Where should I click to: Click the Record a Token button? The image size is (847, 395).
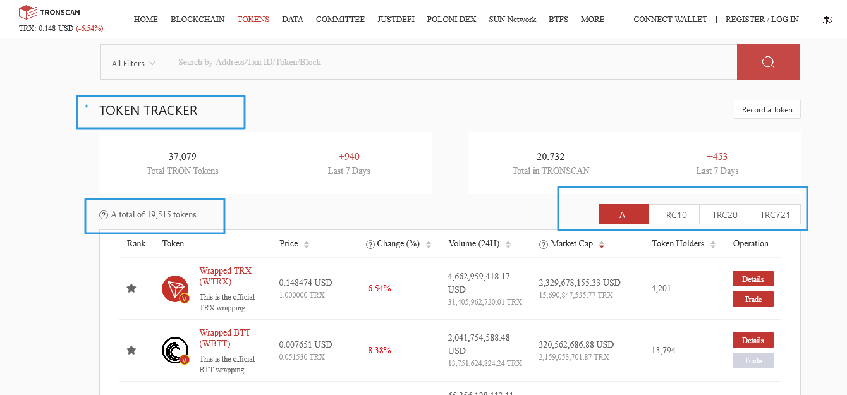(x=767, y=109)
